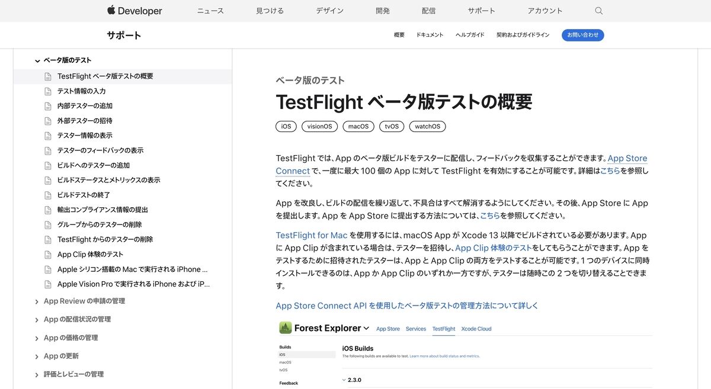Expand App Review の申請の管理 section
The width and height of the screenshot is (711, 389).
pyautogui.click(x=37, y=301)
